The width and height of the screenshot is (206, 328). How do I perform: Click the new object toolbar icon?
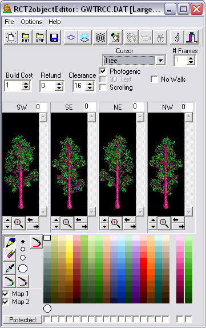11,38
